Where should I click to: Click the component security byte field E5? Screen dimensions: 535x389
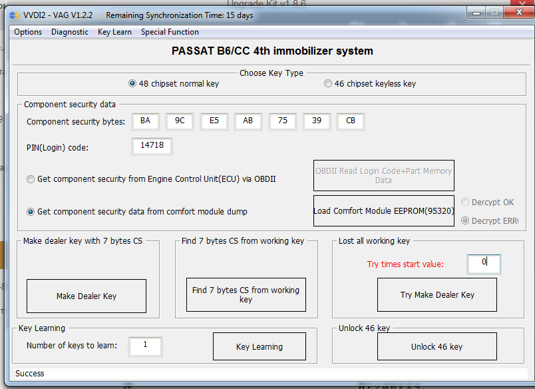pos(214,121)
